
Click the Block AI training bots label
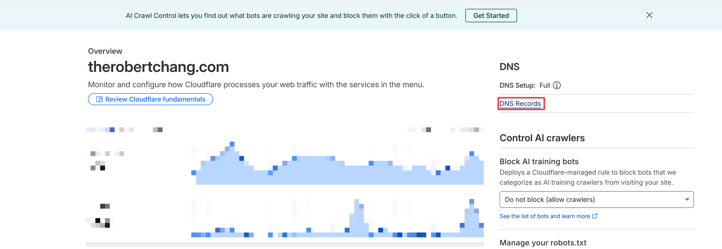point(539,162)
